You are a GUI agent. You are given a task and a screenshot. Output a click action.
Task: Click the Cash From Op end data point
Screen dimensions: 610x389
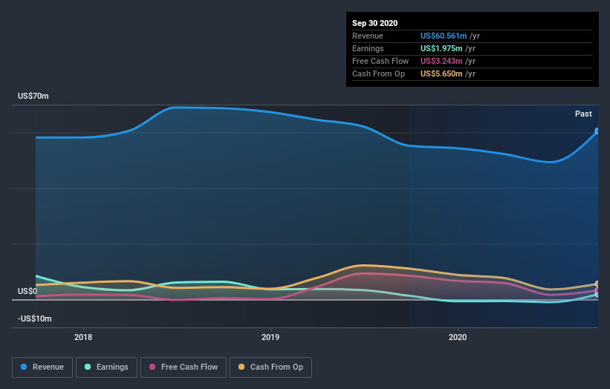[x=597, y=284]
